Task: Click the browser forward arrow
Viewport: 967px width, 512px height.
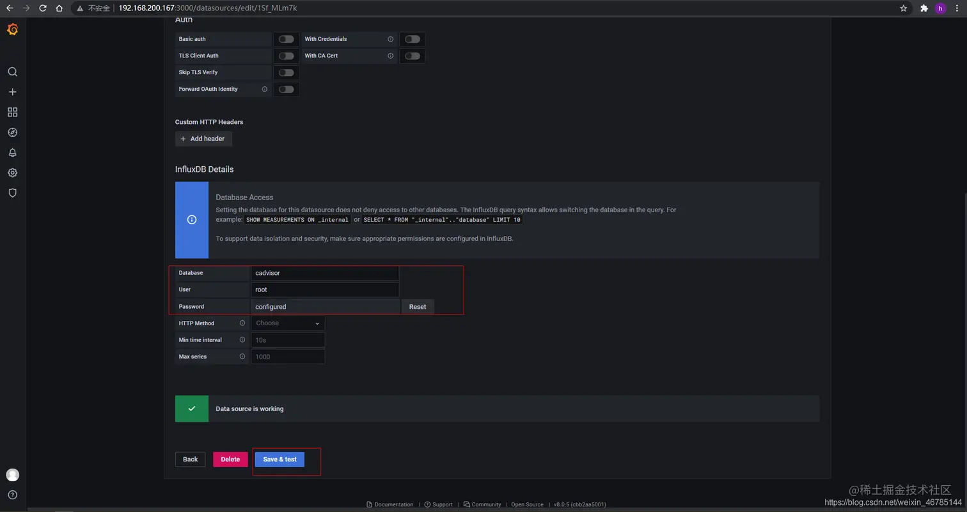Action: coord(26,8)
